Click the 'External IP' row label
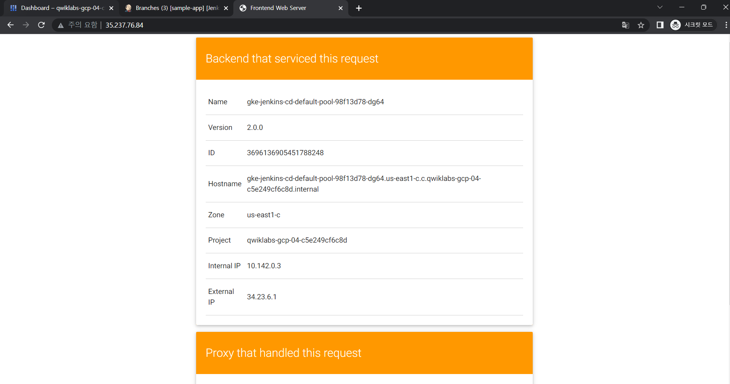730x384 pixels. tap(221, 297)
